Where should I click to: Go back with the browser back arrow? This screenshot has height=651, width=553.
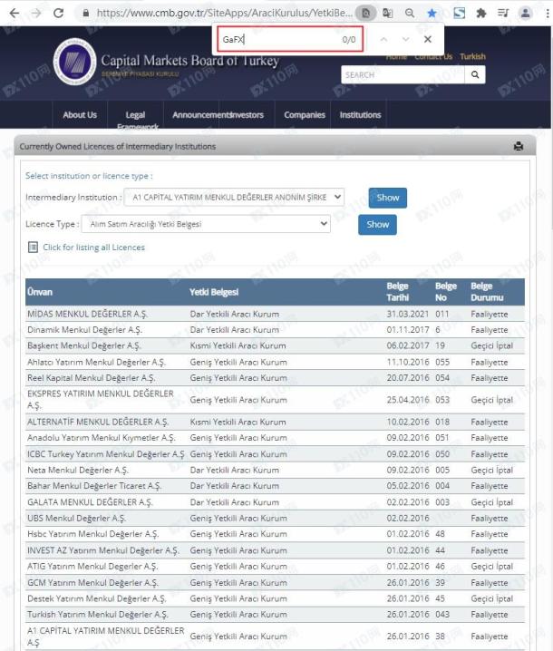point(15,13)
